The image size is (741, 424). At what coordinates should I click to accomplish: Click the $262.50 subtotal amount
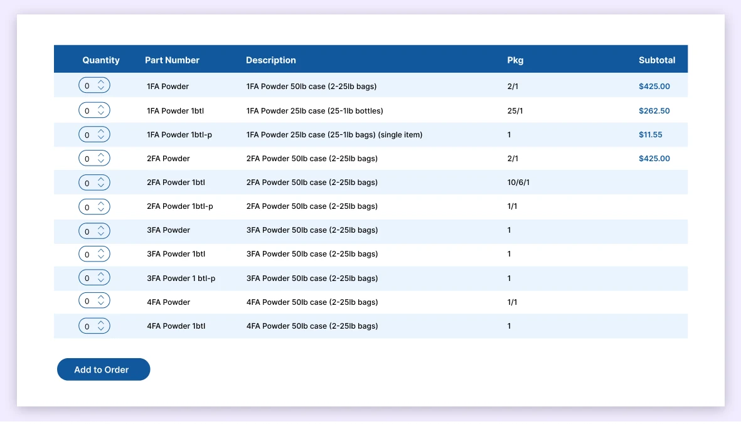[x=654, y=111]
